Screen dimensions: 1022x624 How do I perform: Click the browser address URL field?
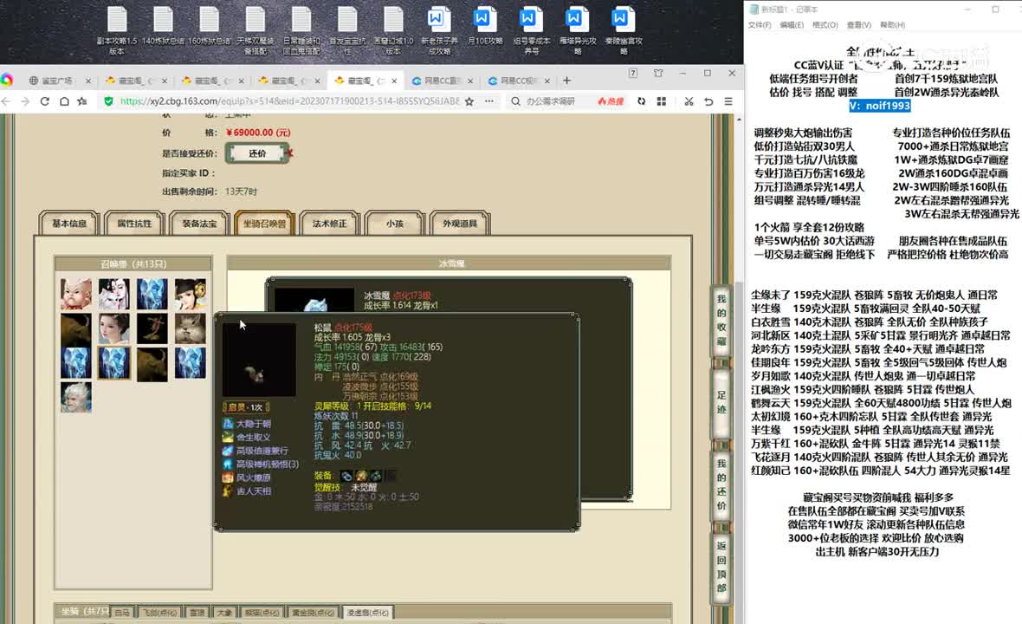(290, 101)
